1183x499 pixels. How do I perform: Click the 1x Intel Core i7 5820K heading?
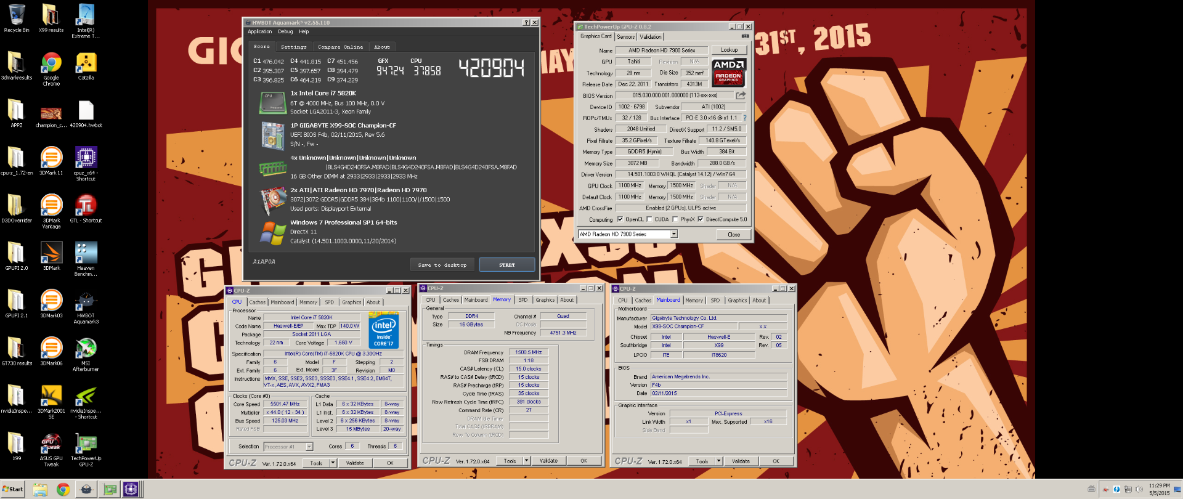click(323, 93)
